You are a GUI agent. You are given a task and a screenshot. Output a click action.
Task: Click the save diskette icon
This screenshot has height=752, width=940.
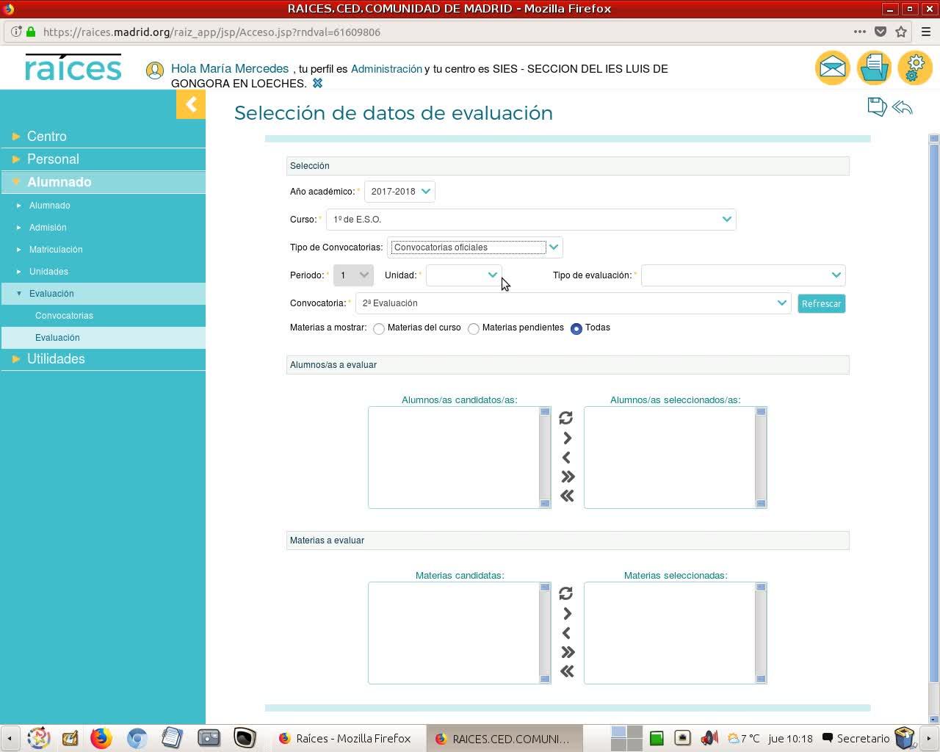point(877,107)
